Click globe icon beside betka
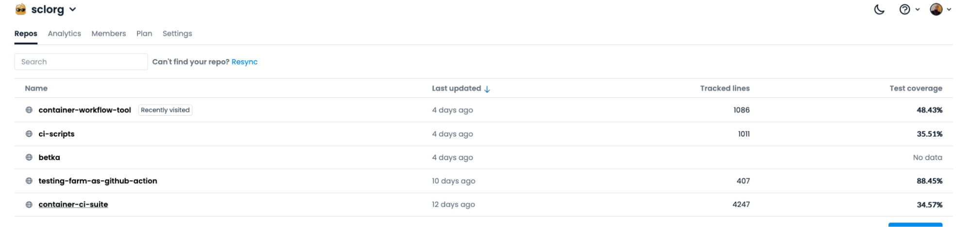This screenshot has width=971, height=227. (29, 157)
